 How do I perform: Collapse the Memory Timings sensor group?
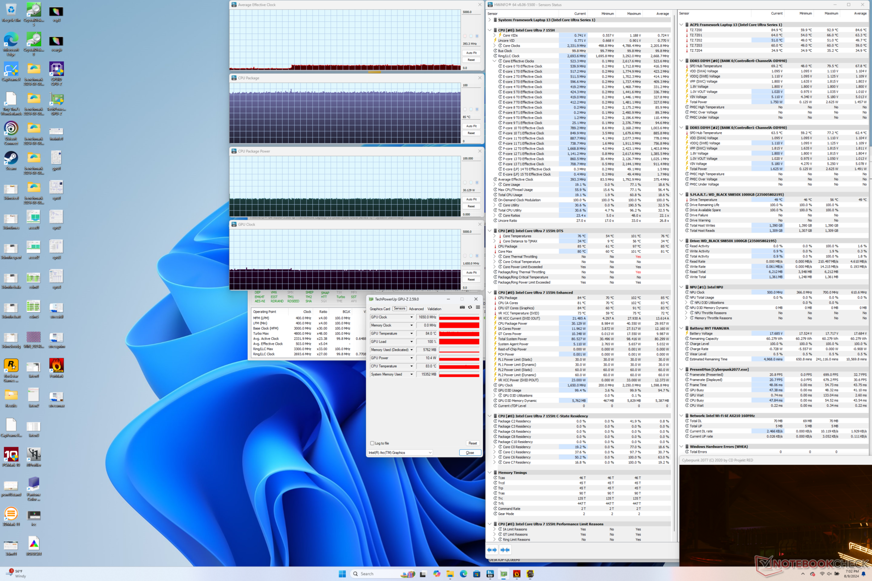490,473
